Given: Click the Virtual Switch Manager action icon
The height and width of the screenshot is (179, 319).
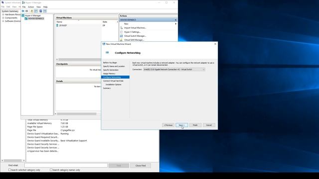Looking at the screenshot, I should click(x=121, y=36).
